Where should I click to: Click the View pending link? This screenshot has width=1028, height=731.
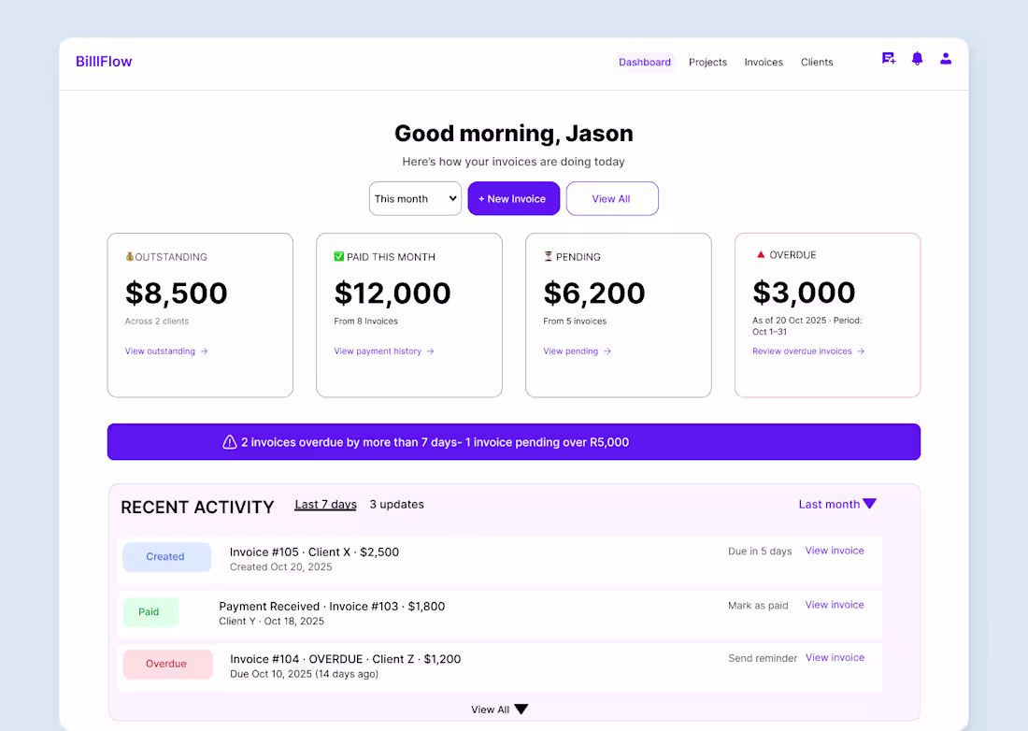[577, 351]
